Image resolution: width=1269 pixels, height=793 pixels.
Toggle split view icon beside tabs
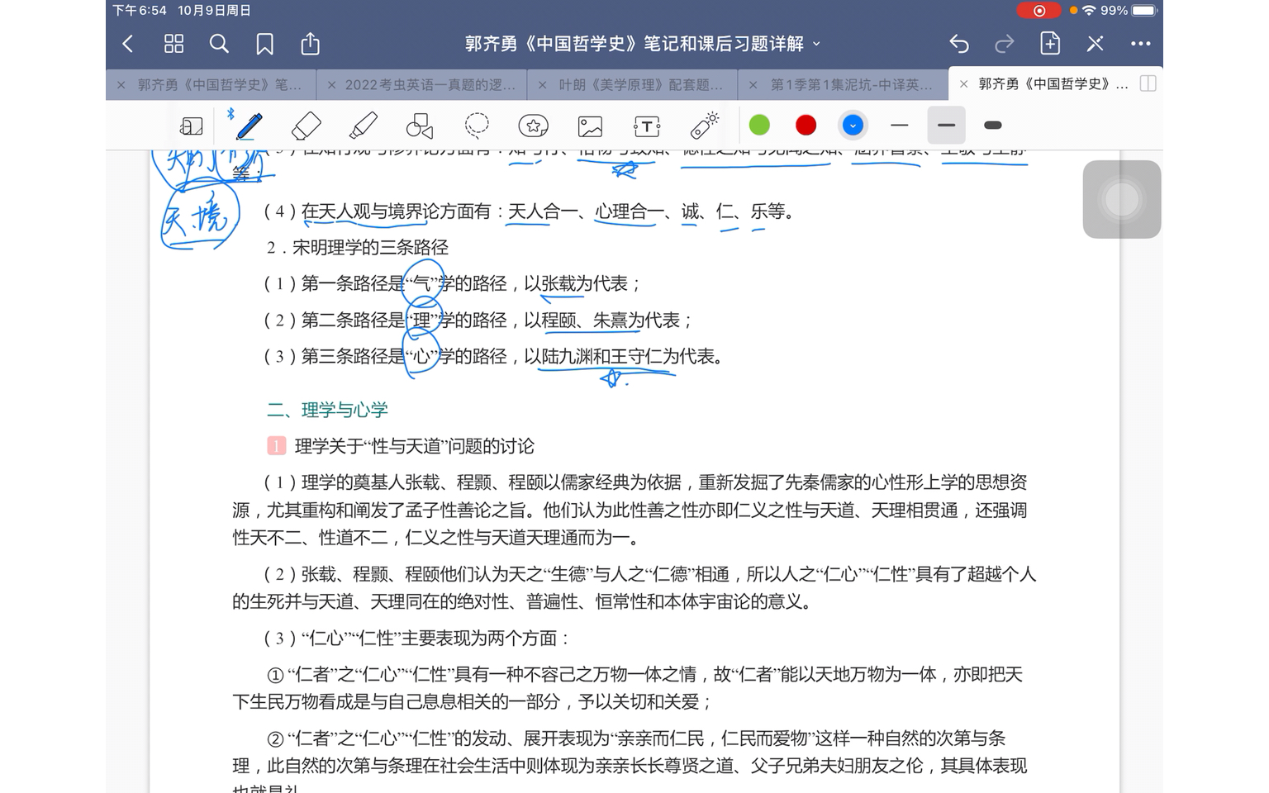pyautogui.click(x=1148, y=84)
